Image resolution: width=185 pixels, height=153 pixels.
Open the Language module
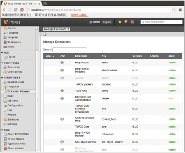click(13, 86)
